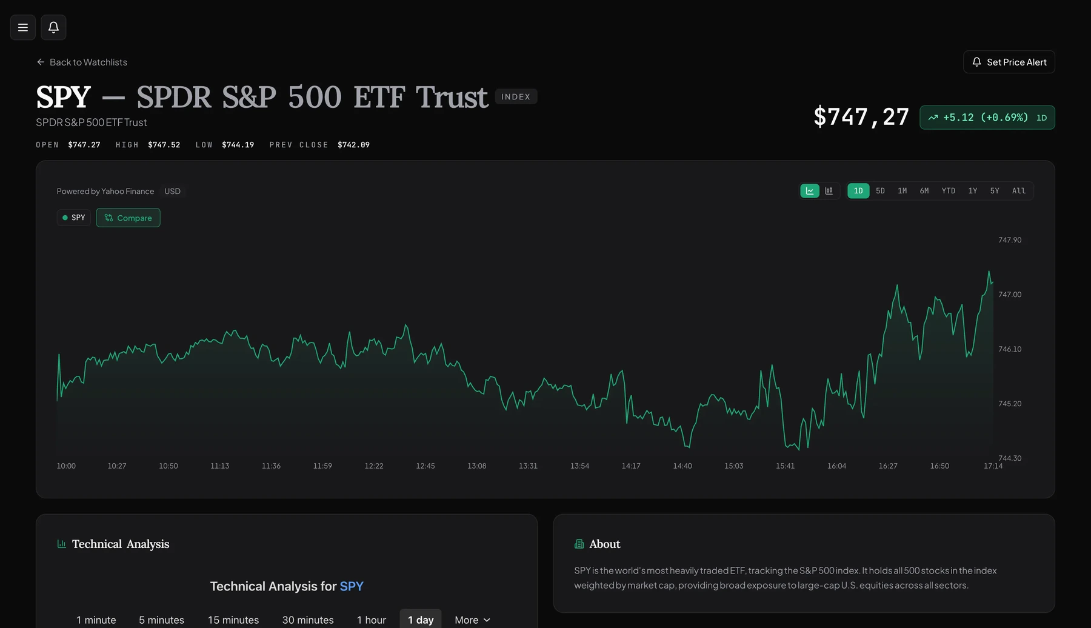1091x628 pixels.
Task: Click the INDEX badge next to title
Action: 516,96
